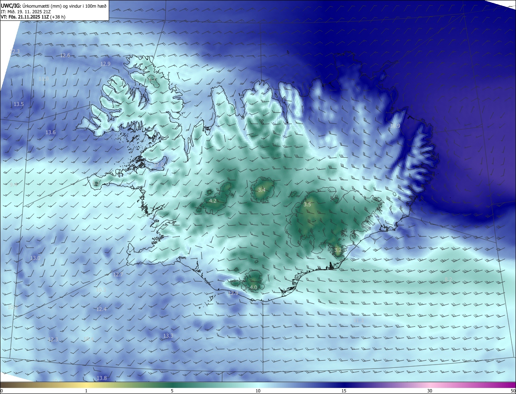Click the 13.6 value label
The width and height of the screenshot is (516, 394).
coord(50,133)
